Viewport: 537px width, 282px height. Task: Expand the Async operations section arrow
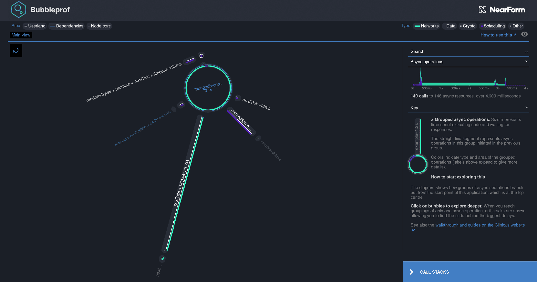526,62
